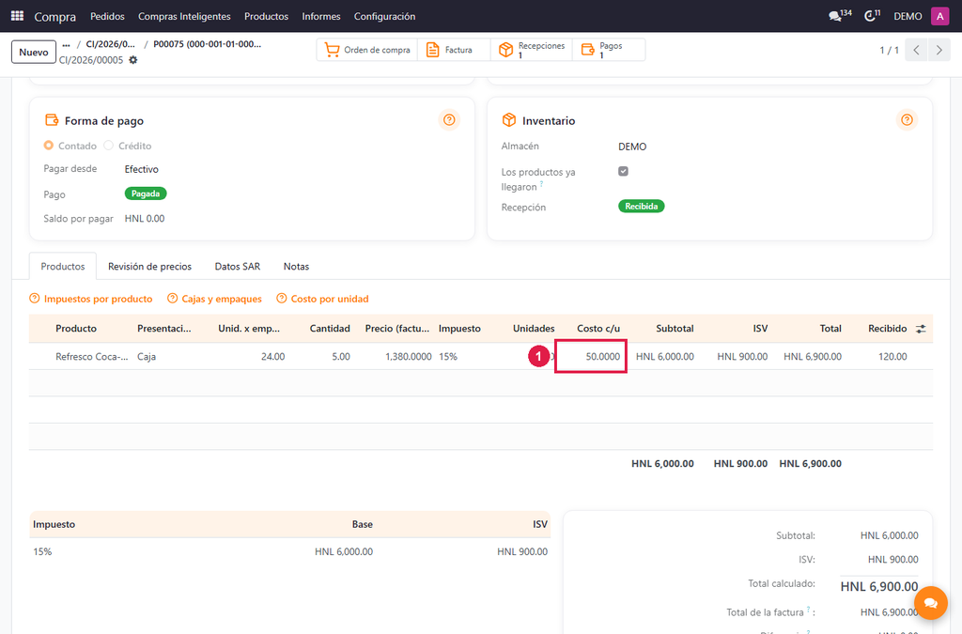Open the Impuestos por producto help link
The image size is (962, 634).
pos(91,299)
